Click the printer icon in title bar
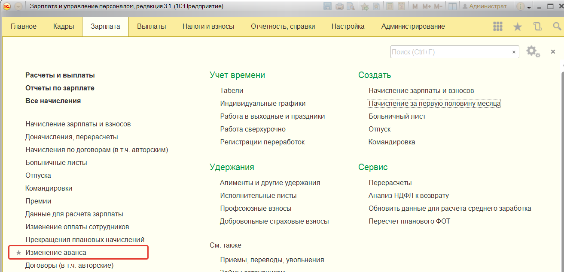564x272 pixels. 339,6
